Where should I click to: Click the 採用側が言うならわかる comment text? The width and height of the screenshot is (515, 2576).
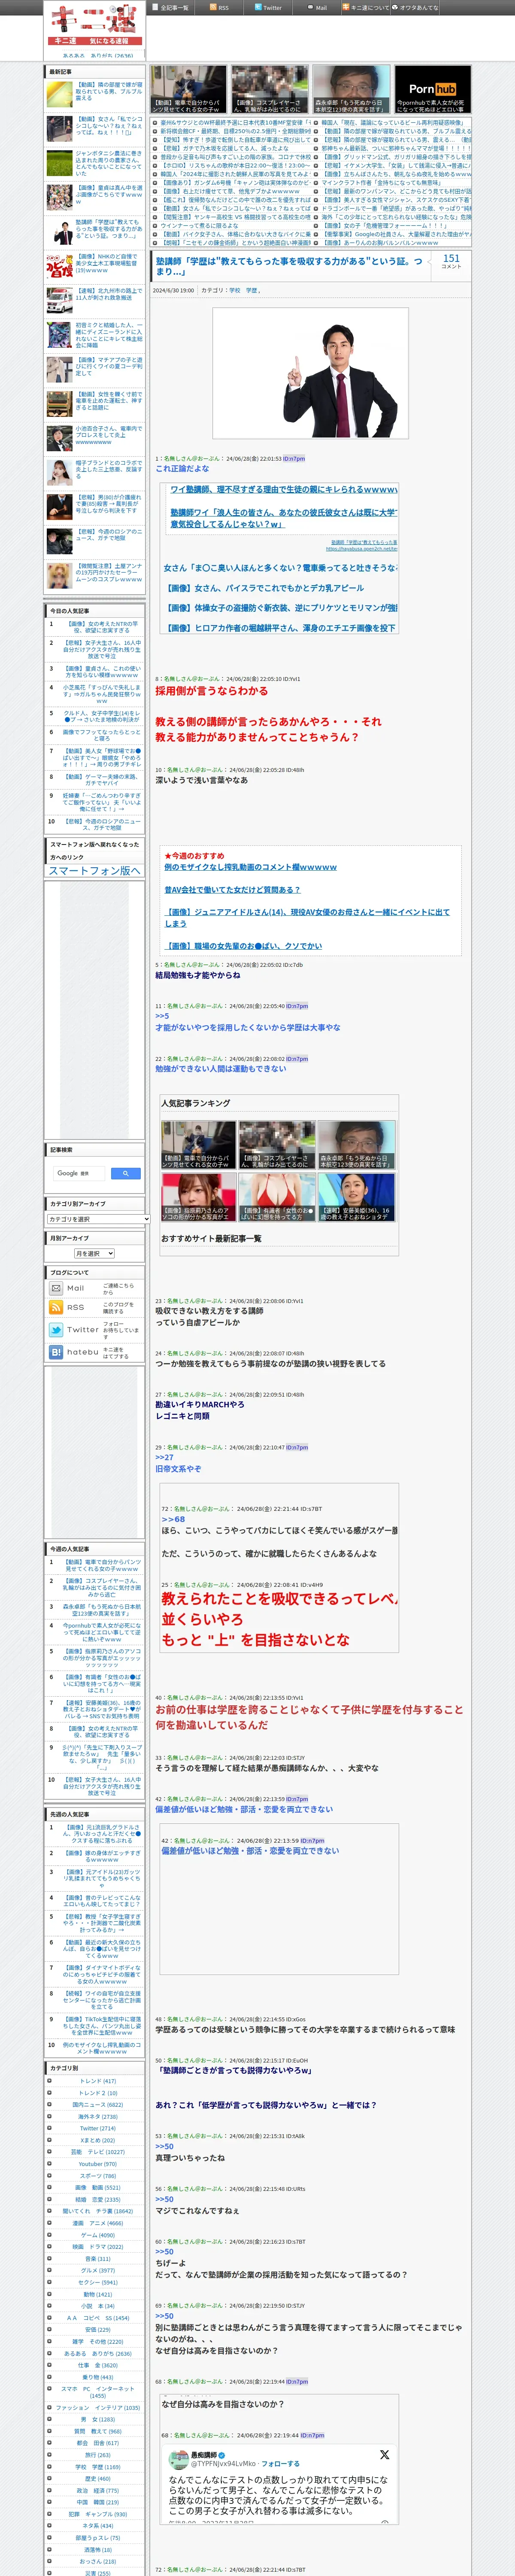[211, 691]
